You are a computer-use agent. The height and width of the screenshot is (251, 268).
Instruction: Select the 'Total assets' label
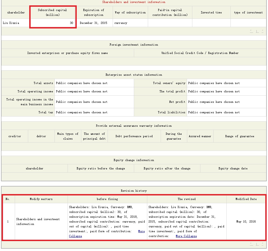click(43, 83)
